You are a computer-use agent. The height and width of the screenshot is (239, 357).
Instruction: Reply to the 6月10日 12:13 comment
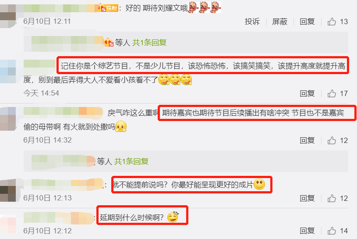pos(307,198)
